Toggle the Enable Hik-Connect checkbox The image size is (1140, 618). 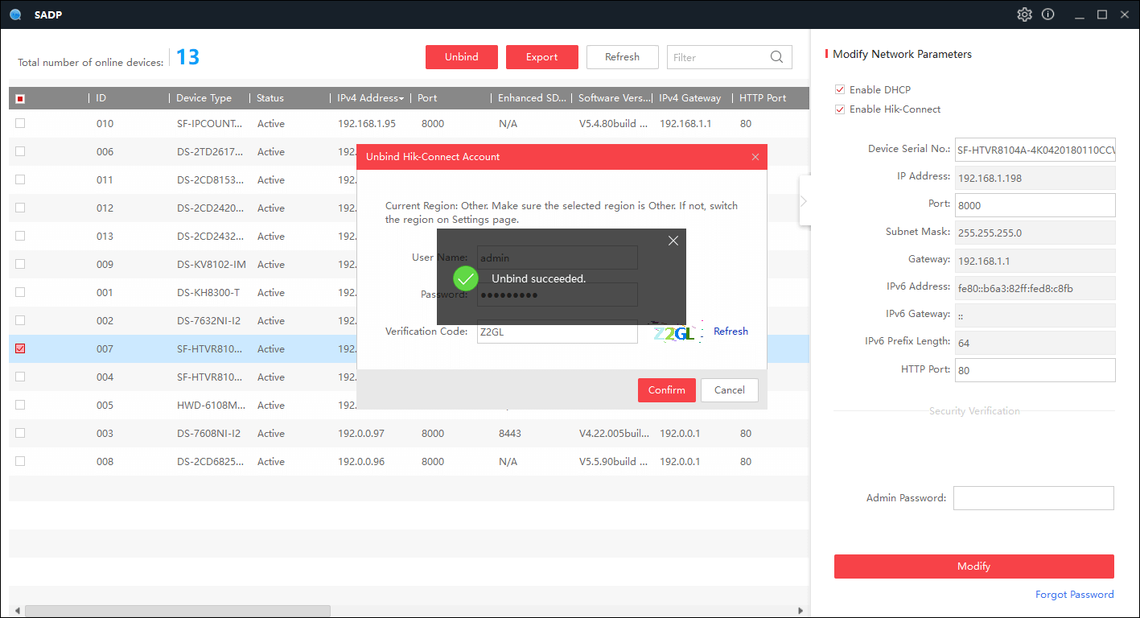(840, 109)
